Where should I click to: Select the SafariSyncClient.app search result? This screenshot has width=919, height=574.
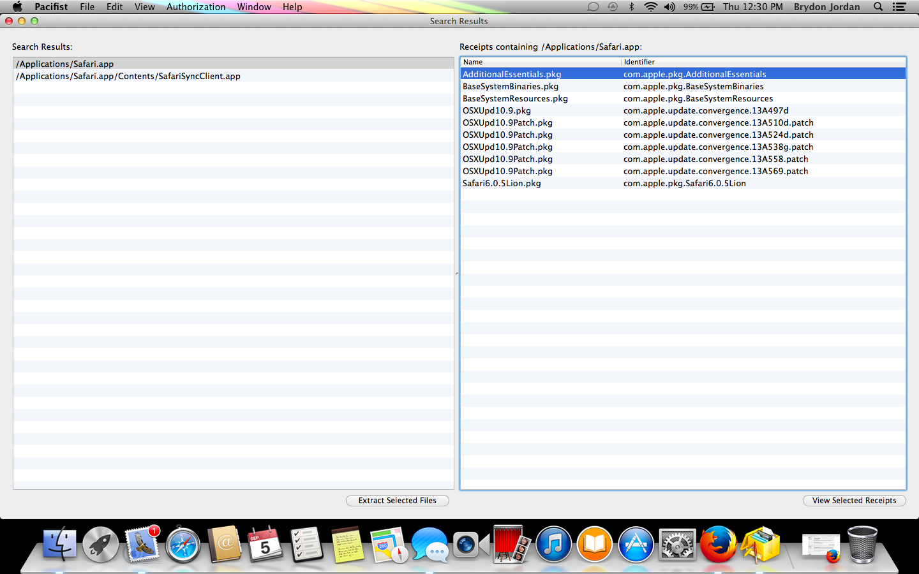click(x=234, y=76)
